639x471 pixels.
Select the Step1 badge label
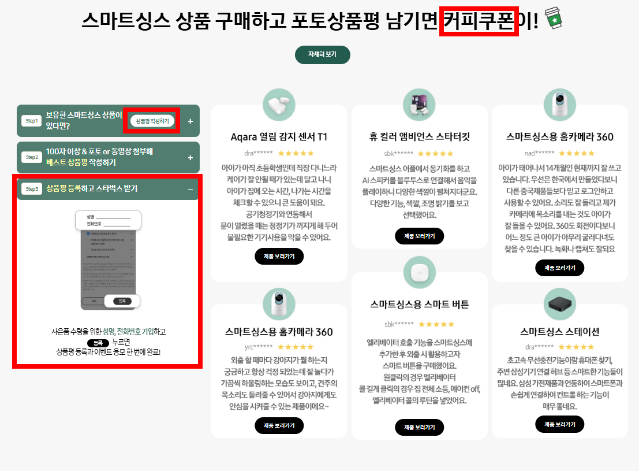tap(32, 121)
